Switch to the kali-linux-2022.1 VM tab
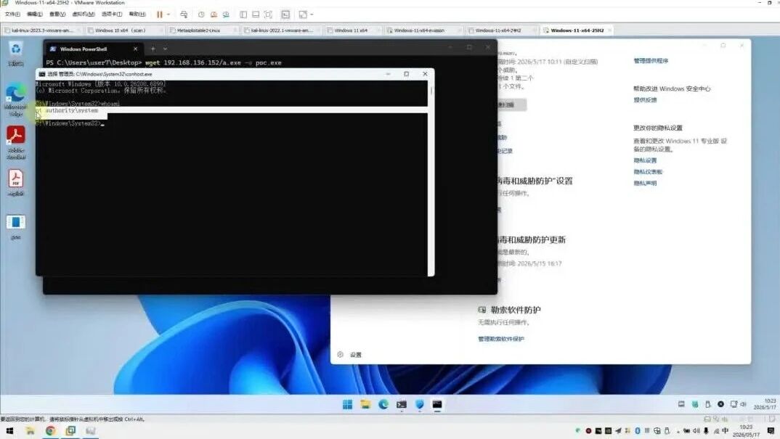The height and width of the screenshot is (439, 780). [282, 30]
